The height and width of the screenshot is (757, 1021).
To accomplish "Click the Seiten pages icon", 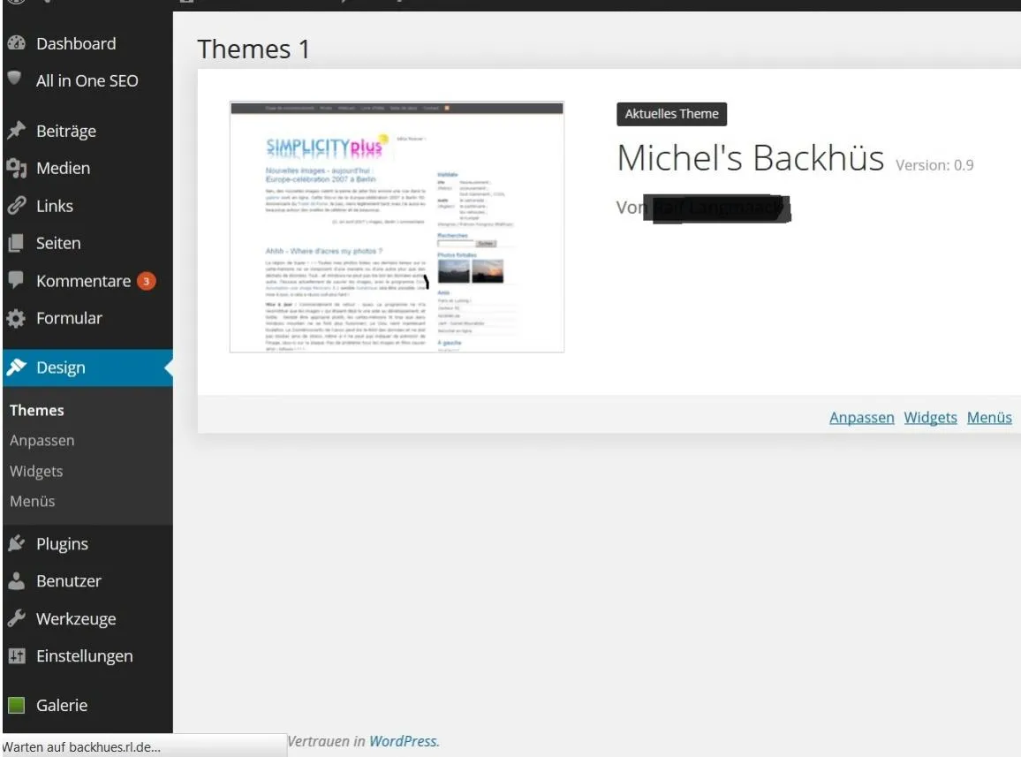I will pyautogui.click(x=16, y=243).
